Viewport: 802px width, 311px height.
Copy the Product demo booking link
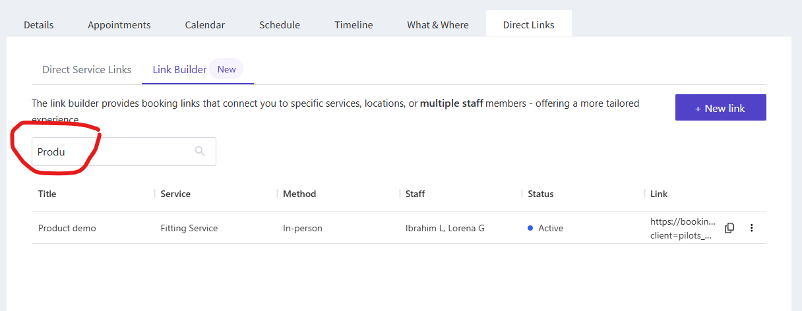[x=729, y=228]
